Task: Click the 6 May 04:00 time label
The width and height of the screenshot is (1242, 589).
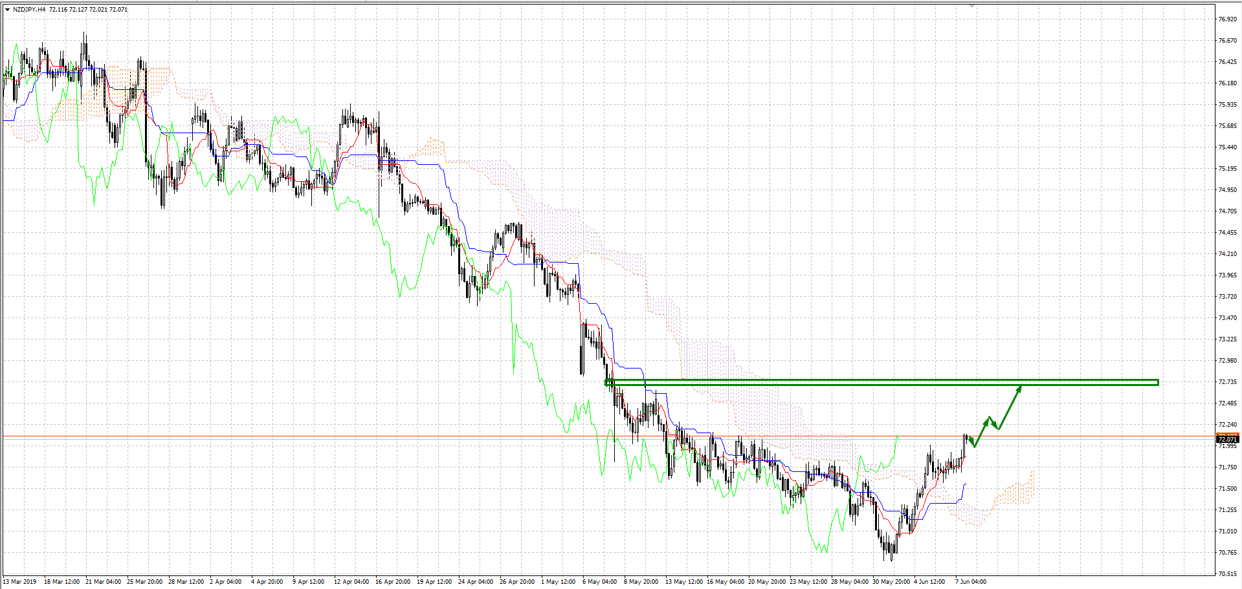Action: [x=600, y=582]
